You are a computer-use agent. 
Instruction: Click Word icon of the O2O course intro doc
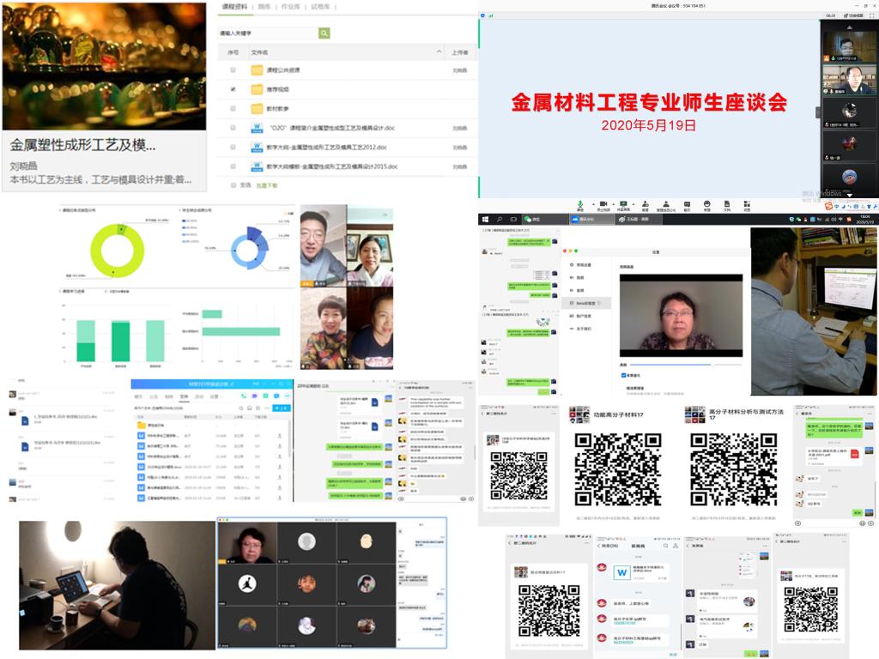click(x=257, y=128)
